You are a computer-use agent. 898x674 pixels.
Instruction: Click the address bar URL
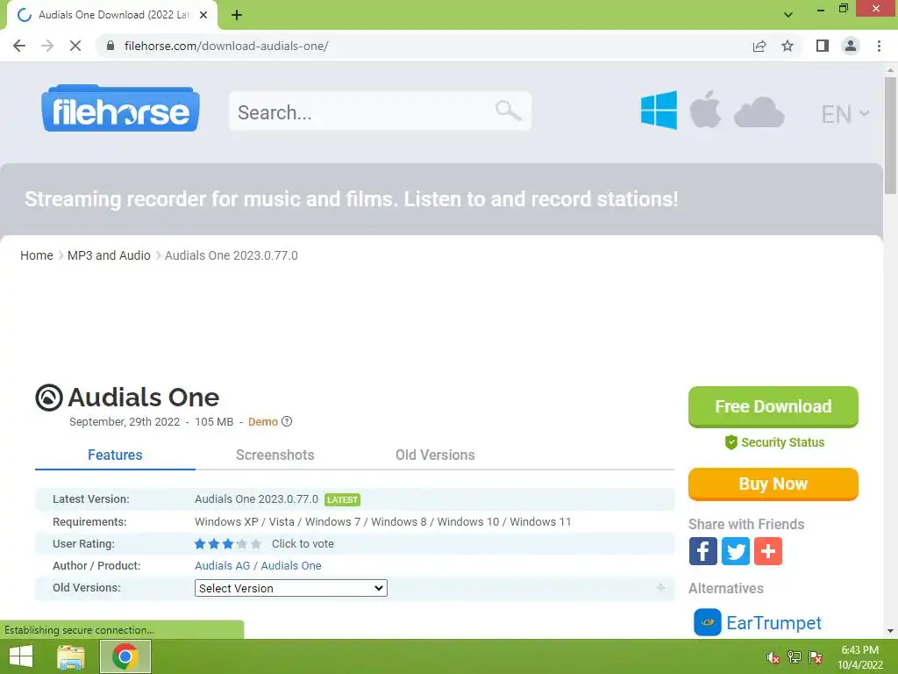(x=226, y=46)
